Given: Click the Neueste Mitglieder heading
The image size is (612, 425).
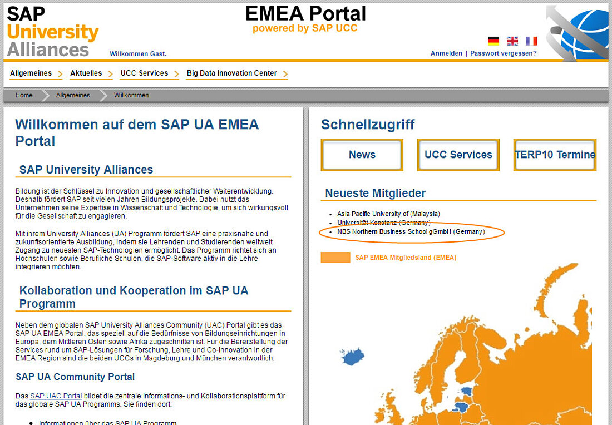Looking at the screenshot, I should [x=376, y=193].
